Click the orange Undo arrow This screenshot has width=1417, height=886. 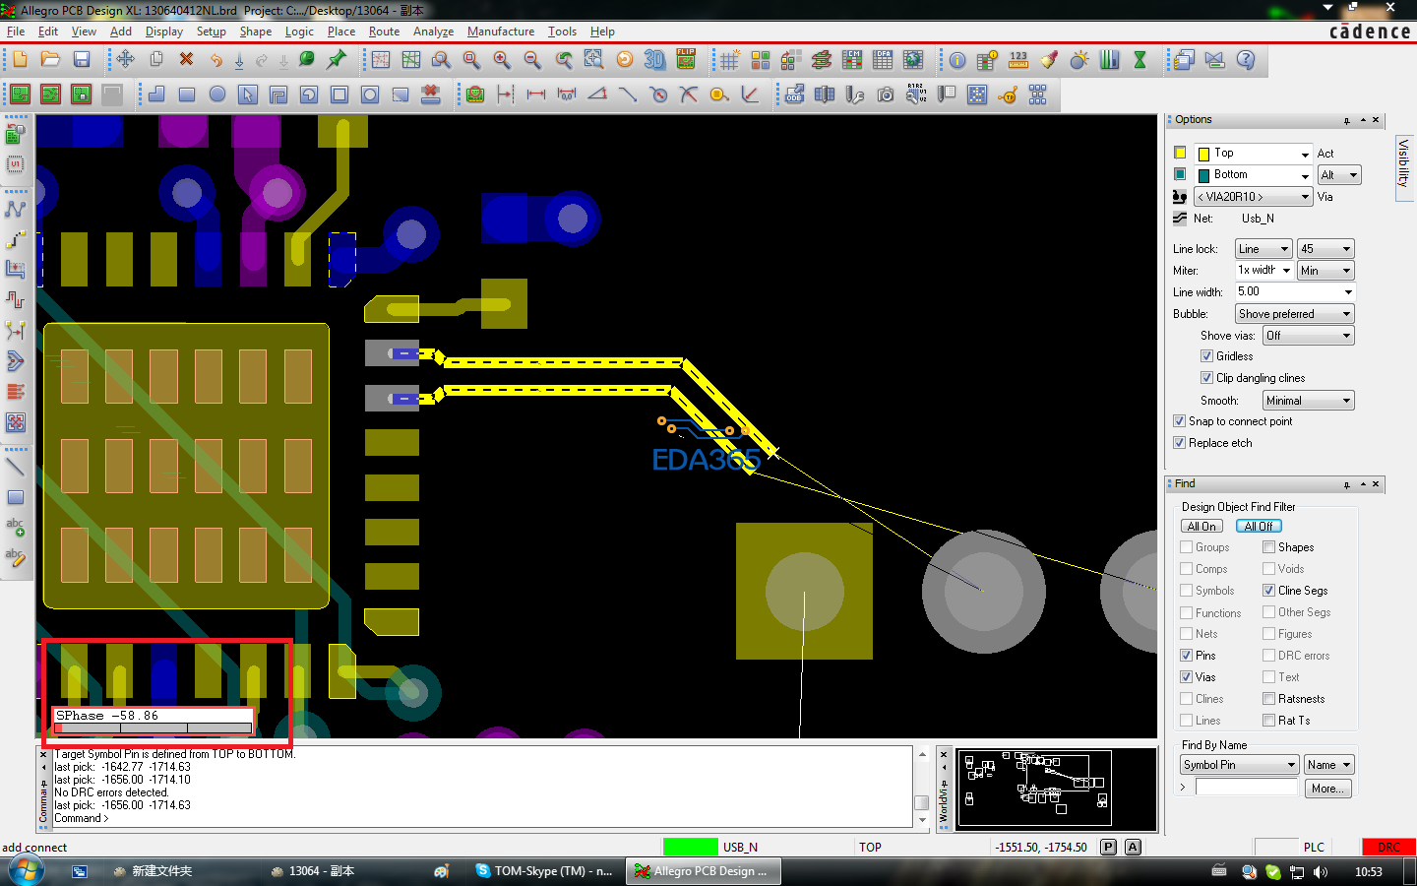tap(216, 60)
